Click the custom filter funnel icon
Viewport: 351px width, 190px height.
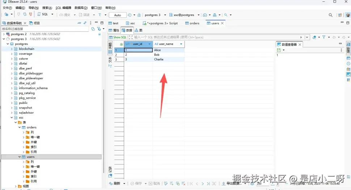click(x=324, y=37)
